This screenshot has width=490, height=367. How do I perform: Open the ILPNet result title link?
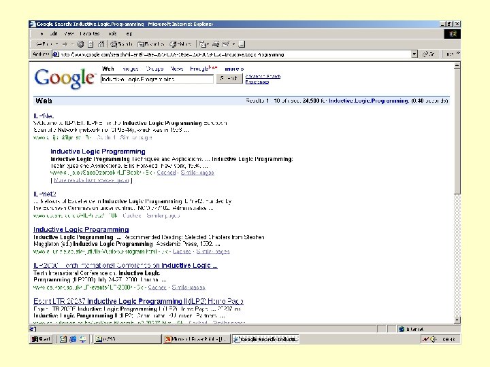pos(44,116)
